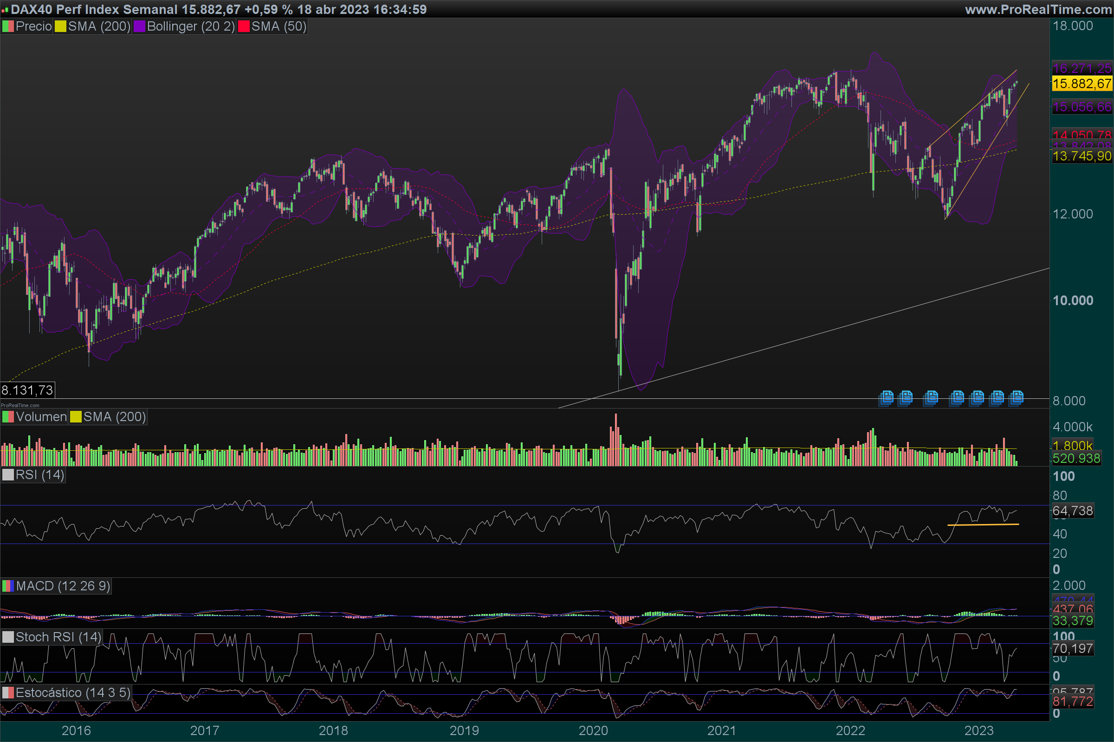This screenshot has height=742, width=1114.
Task: Click the Volumen panel label
Action: point(41,417)
